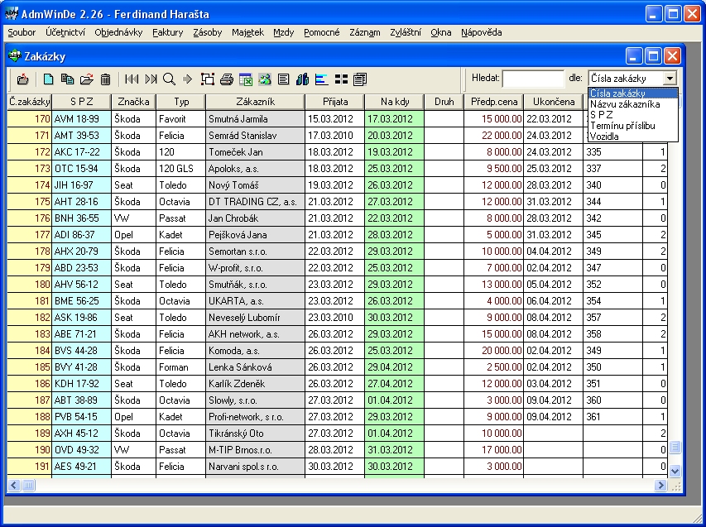Click the printer icon
This screenshot has width=706, height=527.
point(227,79)
